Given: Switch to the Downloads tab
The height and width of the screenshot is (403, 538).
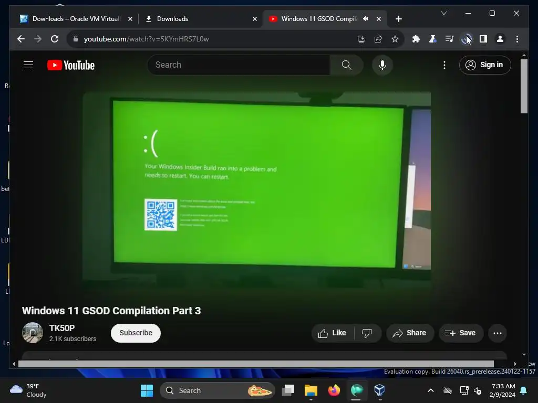Looking at the screenshot, I should click(x=201, y=19).
